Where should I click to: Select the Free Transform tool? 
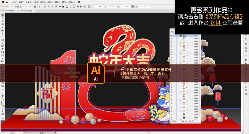[x=2, y=61]
